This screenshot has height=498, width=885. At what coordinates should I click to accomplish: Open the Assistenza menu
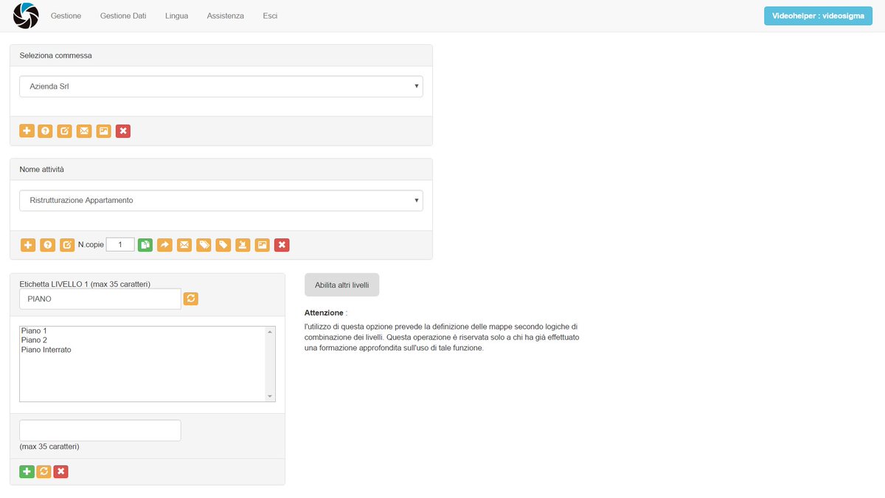(225, 15)
